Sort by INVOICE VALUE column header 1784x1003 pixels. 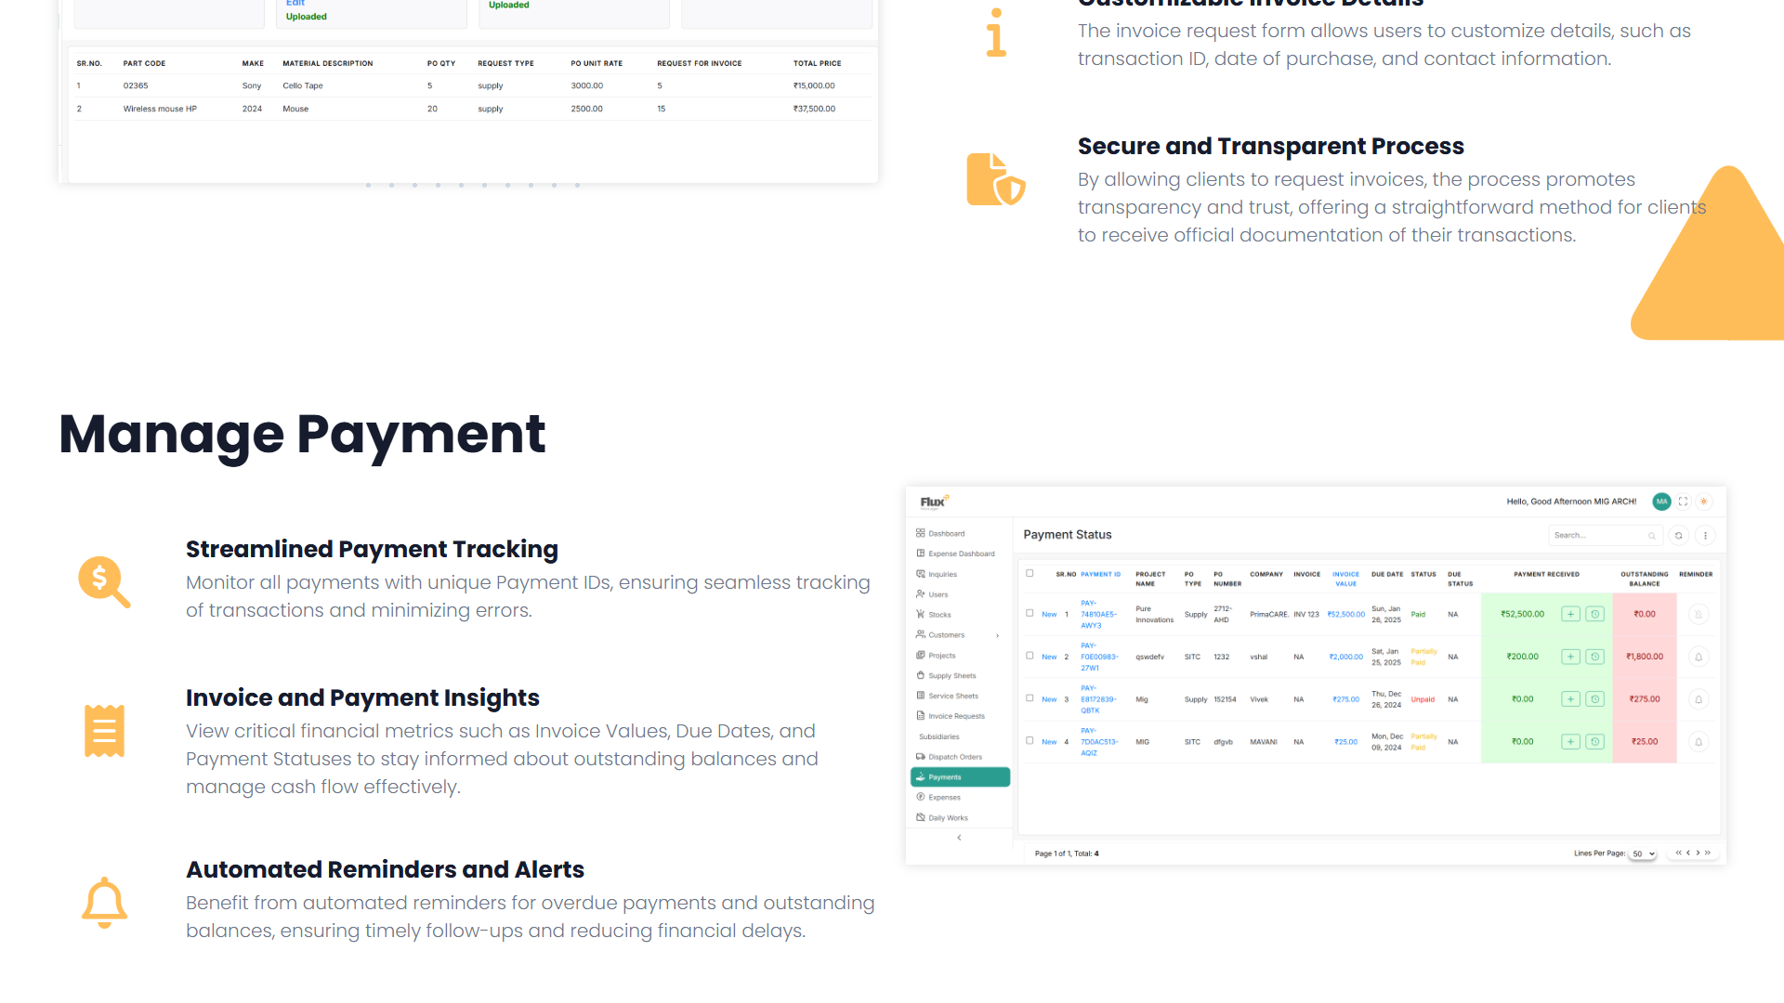[x=1345, y=580]
